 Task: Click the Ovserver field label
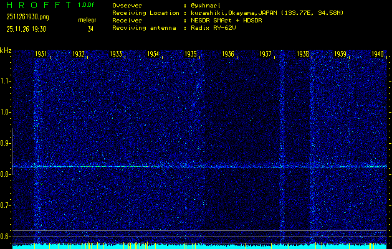(x=127, y=6)
